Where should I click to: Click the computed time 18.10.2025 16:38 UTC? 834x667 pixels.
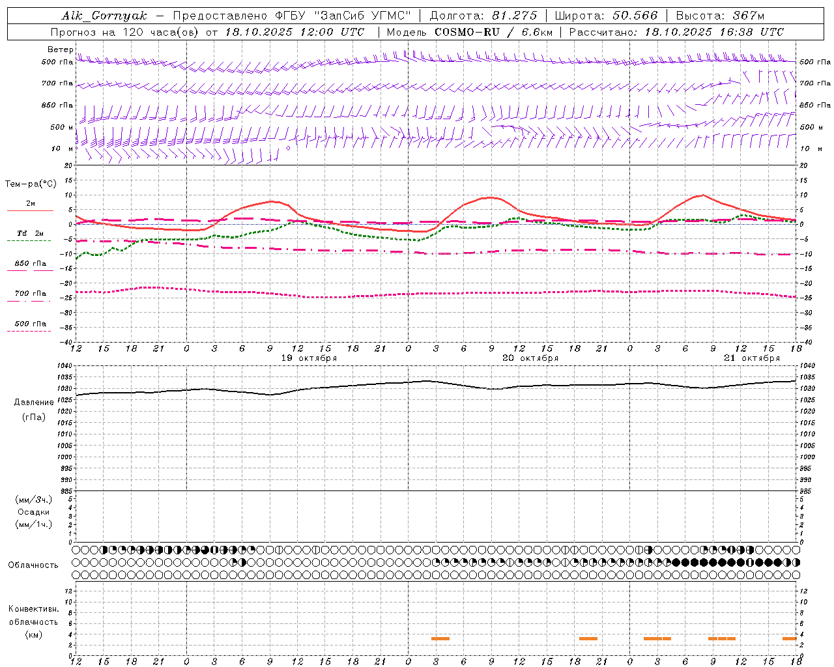point(714,32)
